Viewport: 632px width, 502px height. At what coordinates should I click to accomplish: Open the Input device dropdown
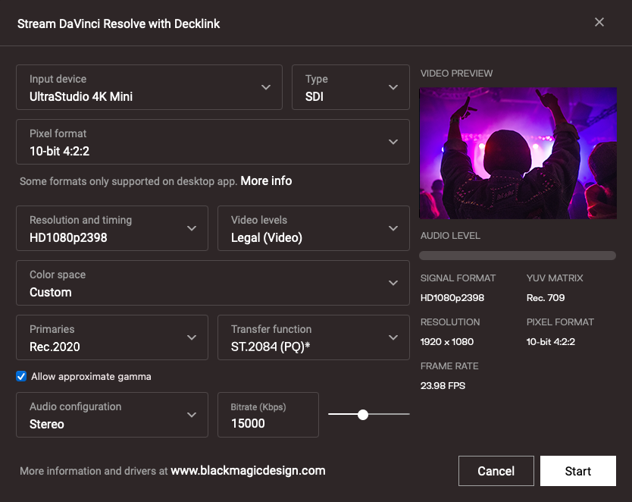[149, 87]
